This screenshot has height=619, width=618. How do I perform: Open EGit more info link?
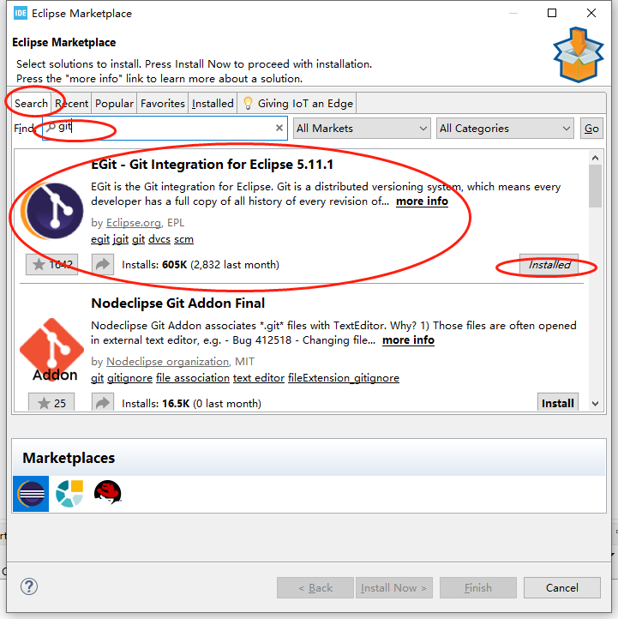(x=422, y=201)
